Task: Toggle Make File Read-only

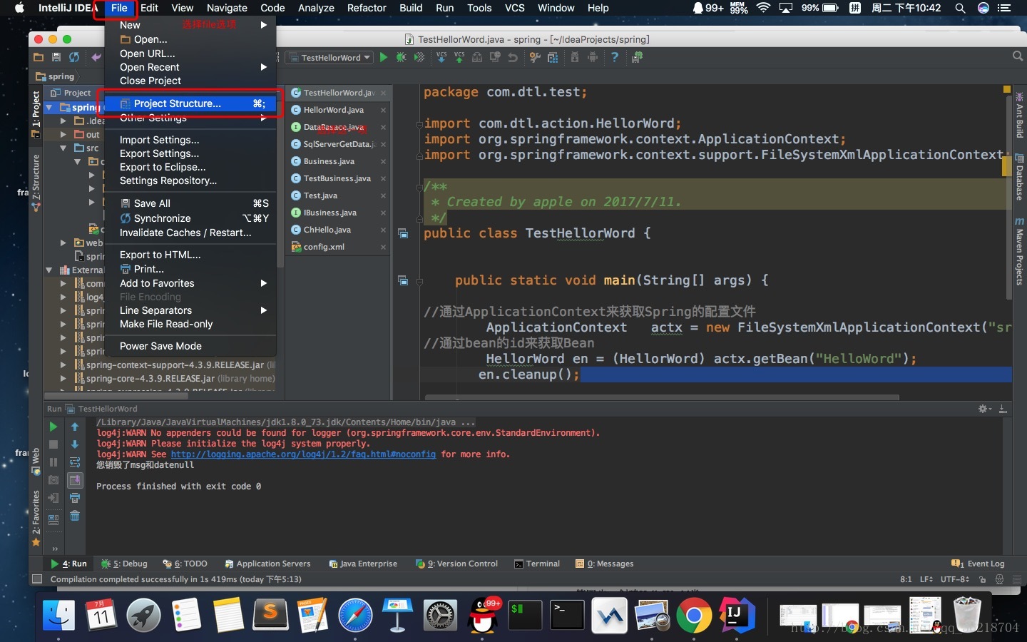Action: click(166, 324)
